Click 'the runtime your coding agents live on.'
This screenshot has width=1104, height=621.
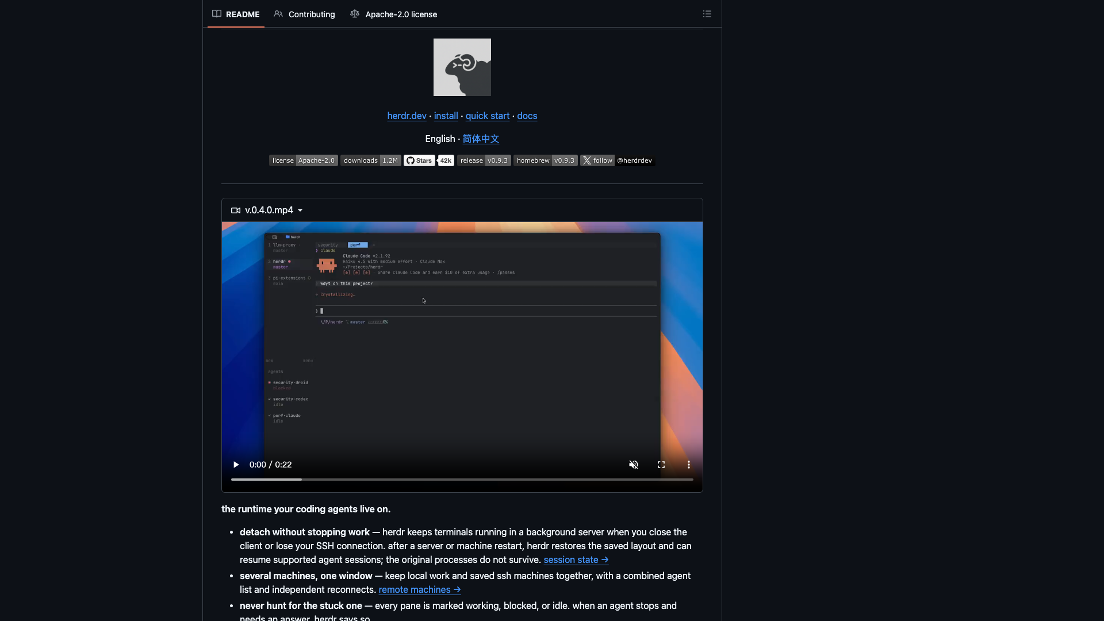click(306, 509)
